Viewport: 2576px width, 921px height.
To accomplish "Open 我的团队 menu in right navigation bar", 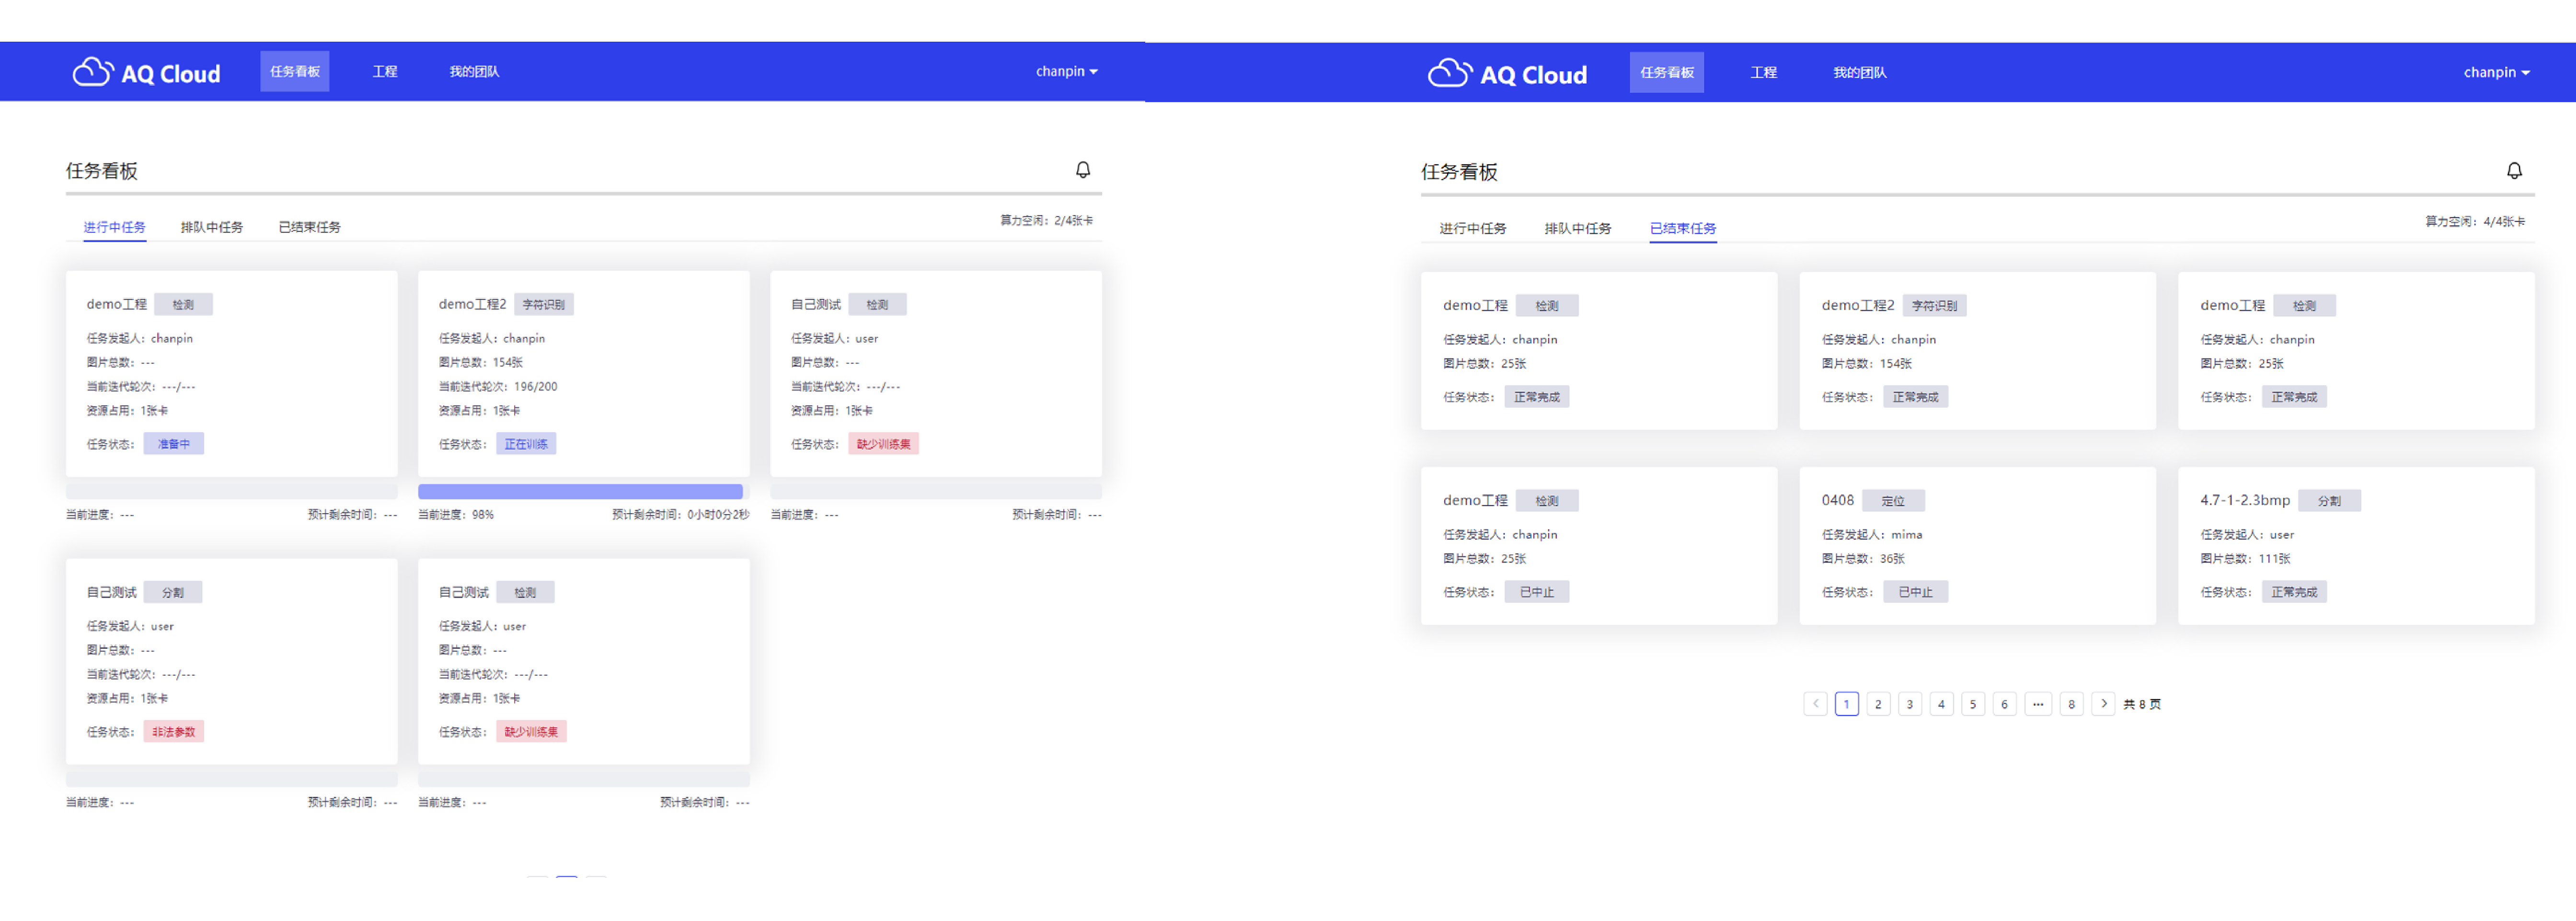I will (1859, 72).
